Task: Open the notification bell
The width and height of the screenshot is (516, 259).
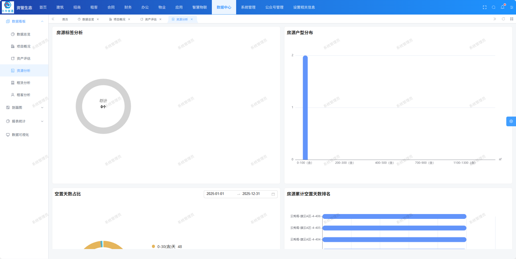Action: [x=502, y=7]
